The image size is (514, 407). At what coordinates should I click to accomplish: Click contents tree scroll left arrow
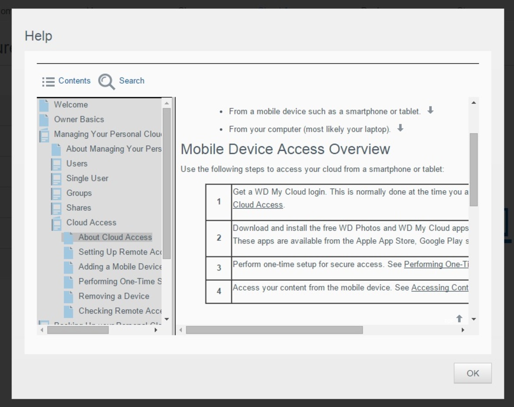click(x=42, y=330)
